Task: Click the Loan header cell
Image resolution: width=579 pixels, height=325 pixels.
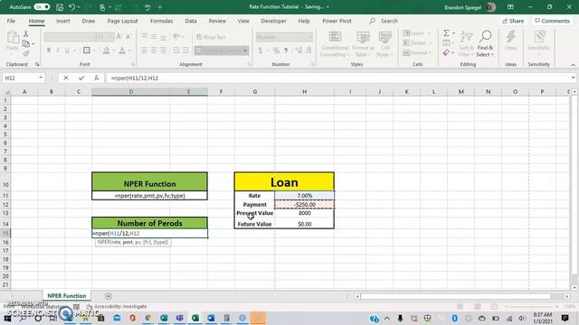Action: [284, 182]
